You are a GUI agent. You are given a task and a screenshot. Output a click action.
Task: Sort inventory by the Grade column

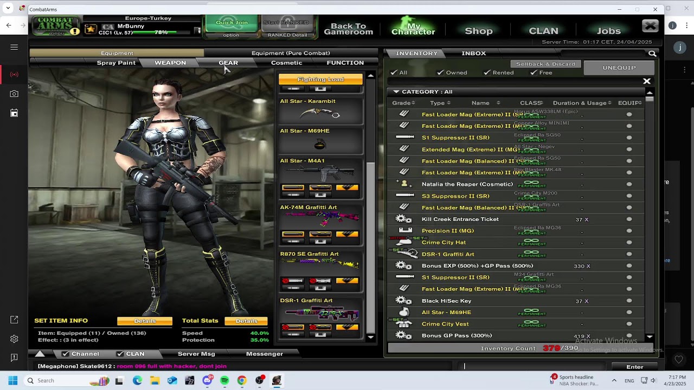403,103
